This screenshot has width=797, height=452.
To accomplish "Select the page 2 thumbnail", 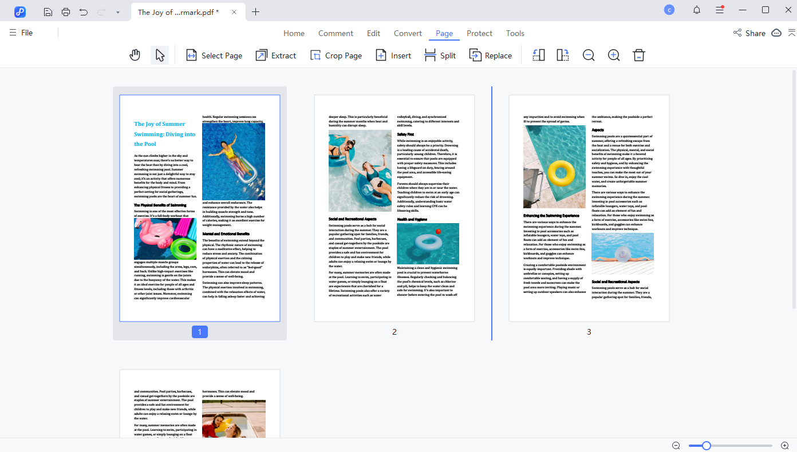I will [x=394, y=208].
